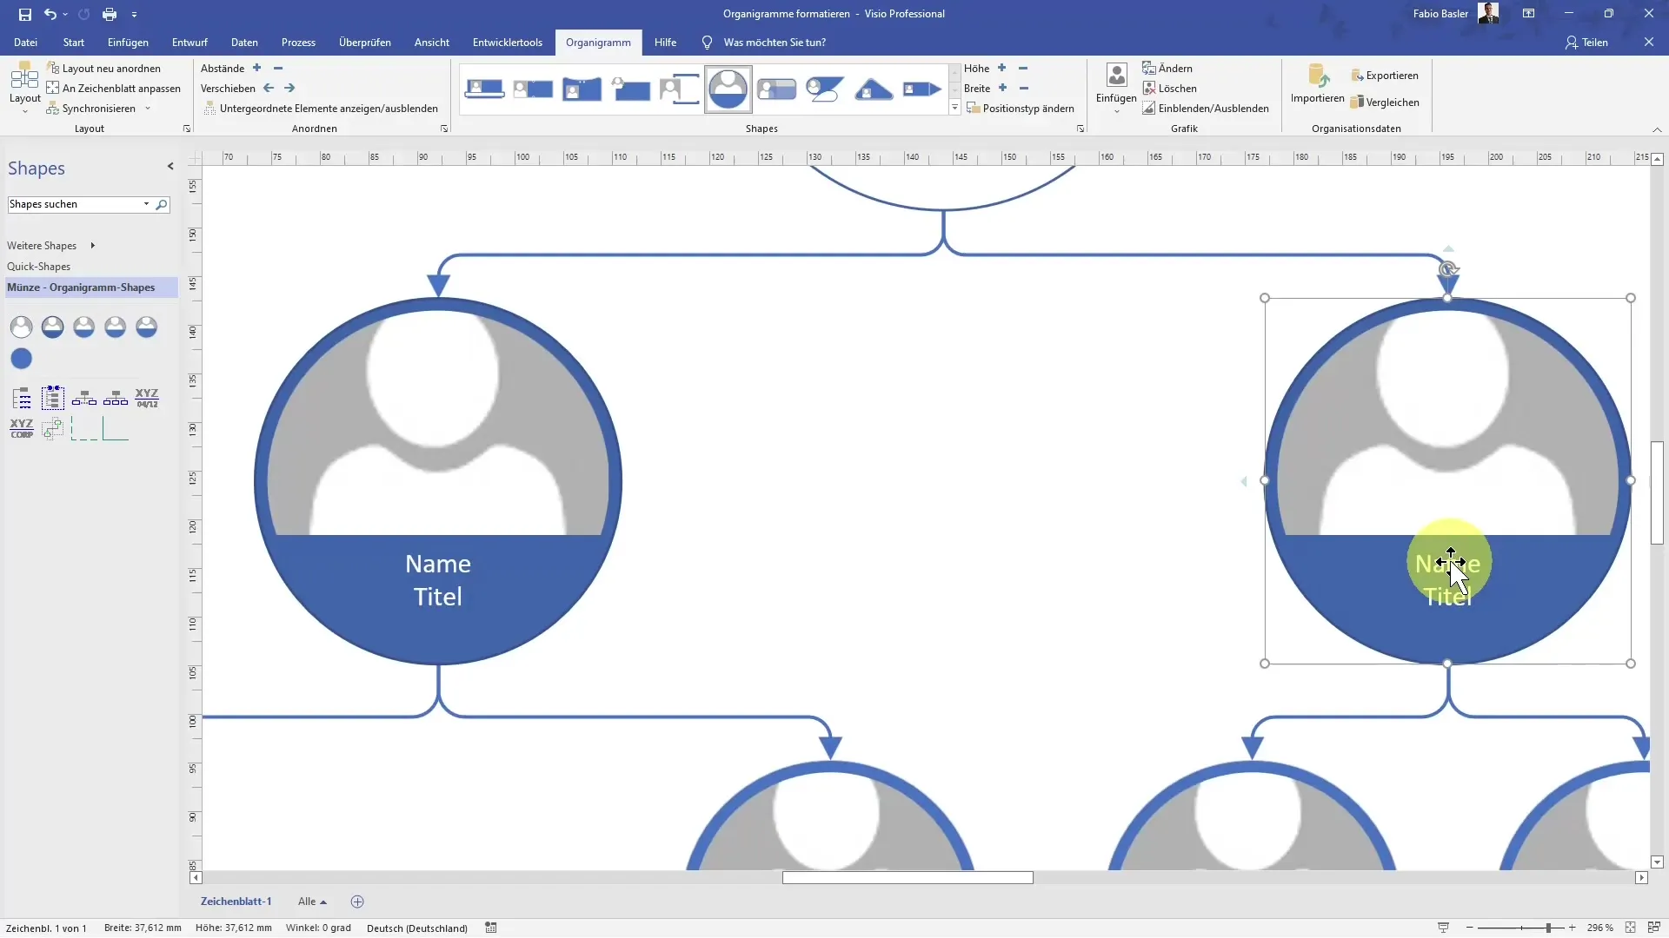Open the Ansicht tab
1669x938 pixels.
pyautogui.click(x=432, y=43)
